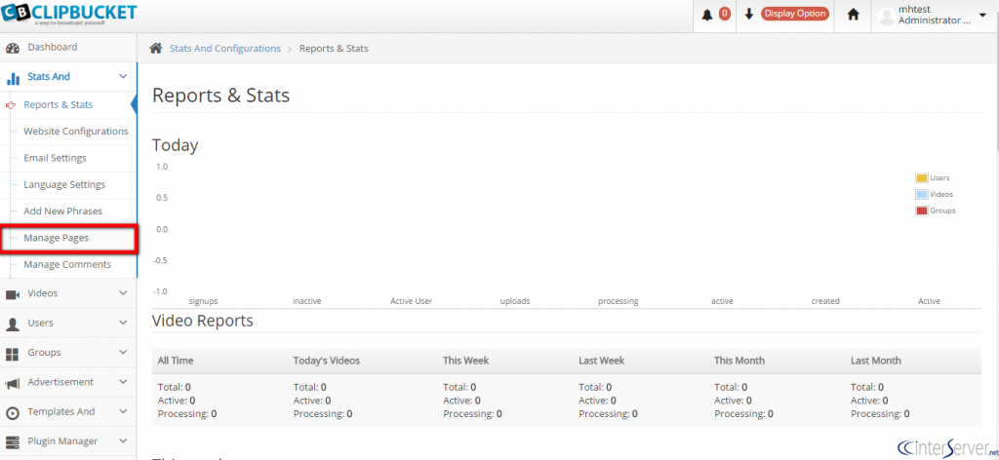Click the Today's Videos column header
The height and width of the screenshot is (460, 999).
(326, 361)
